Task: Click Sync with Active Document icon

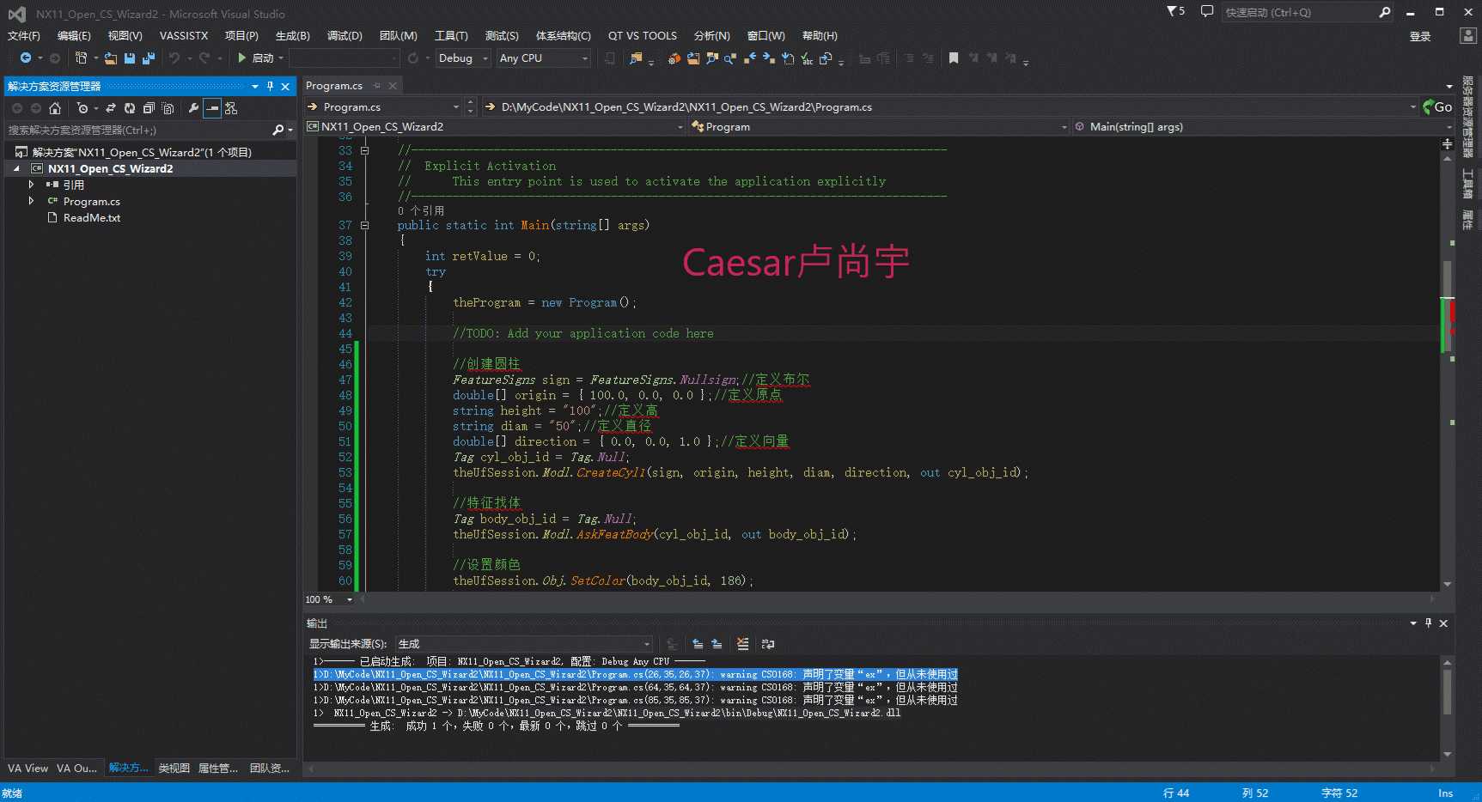Action: coord(111,108)
